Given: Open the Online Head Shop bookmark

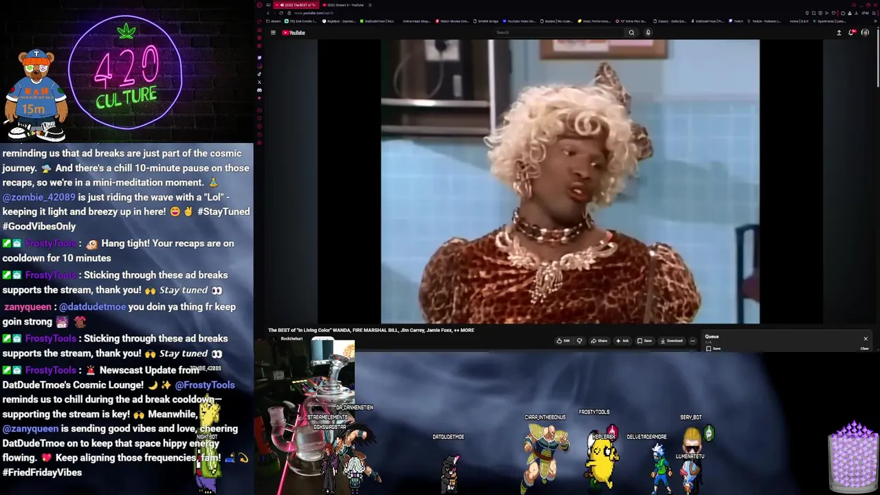Looking at the screenshot, I should [x=416, y=21].
